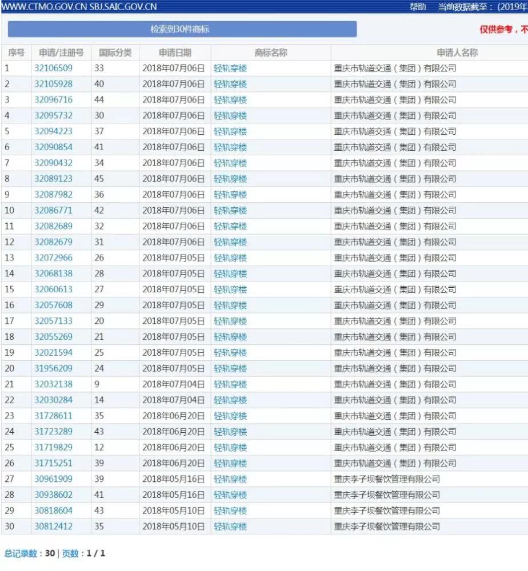
Task: Click the 申请日期 column header
Action: 174,52
